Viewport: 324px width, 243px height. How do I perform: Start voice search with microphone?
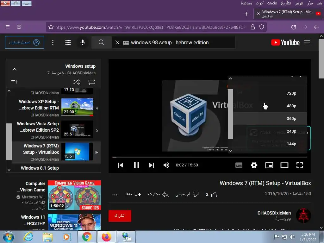point(83,42)
